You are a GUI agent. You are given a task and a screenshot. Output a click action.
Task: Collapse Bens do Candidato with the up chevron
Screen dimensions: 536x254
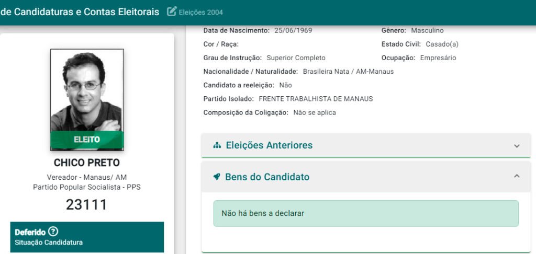click(x=517, y=177)
